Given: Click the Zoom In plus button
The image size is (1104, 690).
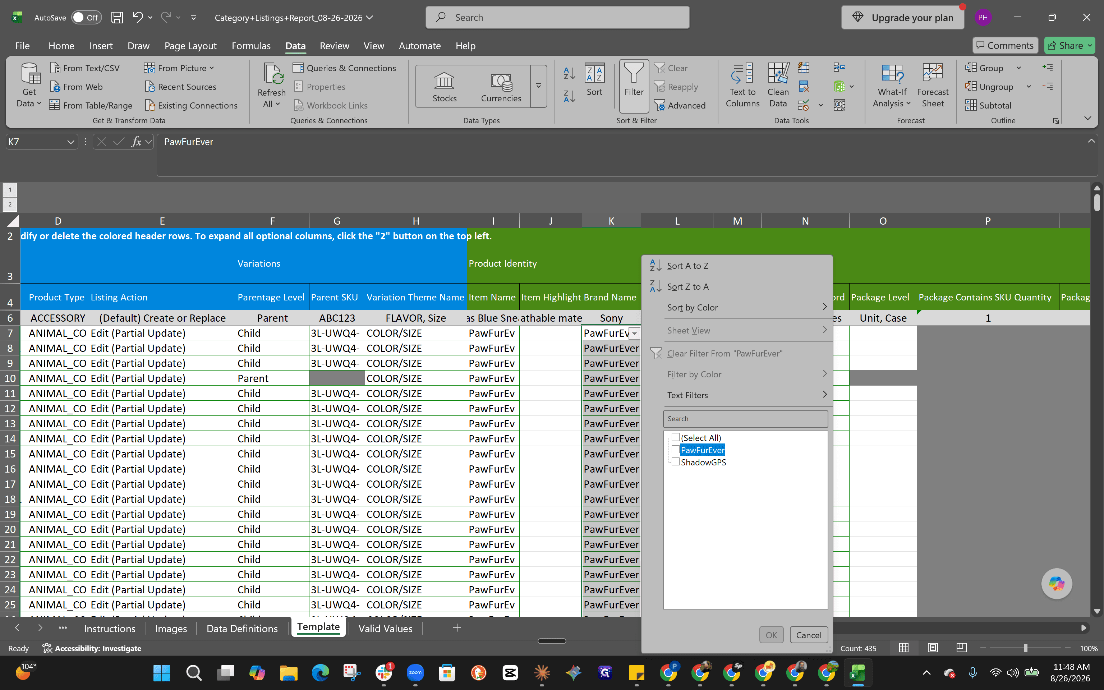Looking at the screenshot, I should [1067, 648].
